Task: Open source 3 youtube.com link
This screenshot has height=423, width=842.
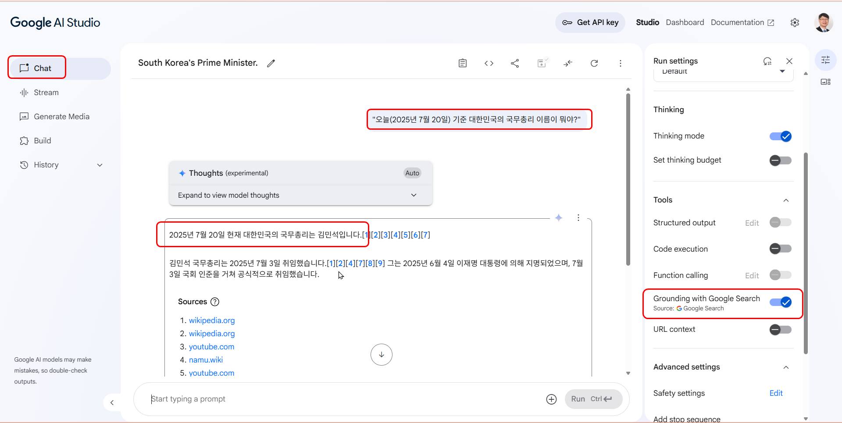Action: 211,347
